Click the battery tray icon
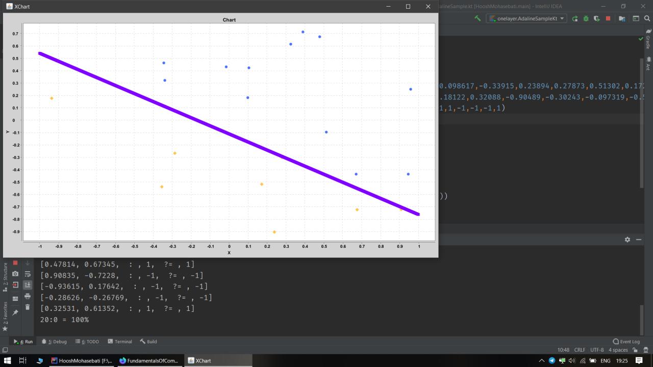 593,360
